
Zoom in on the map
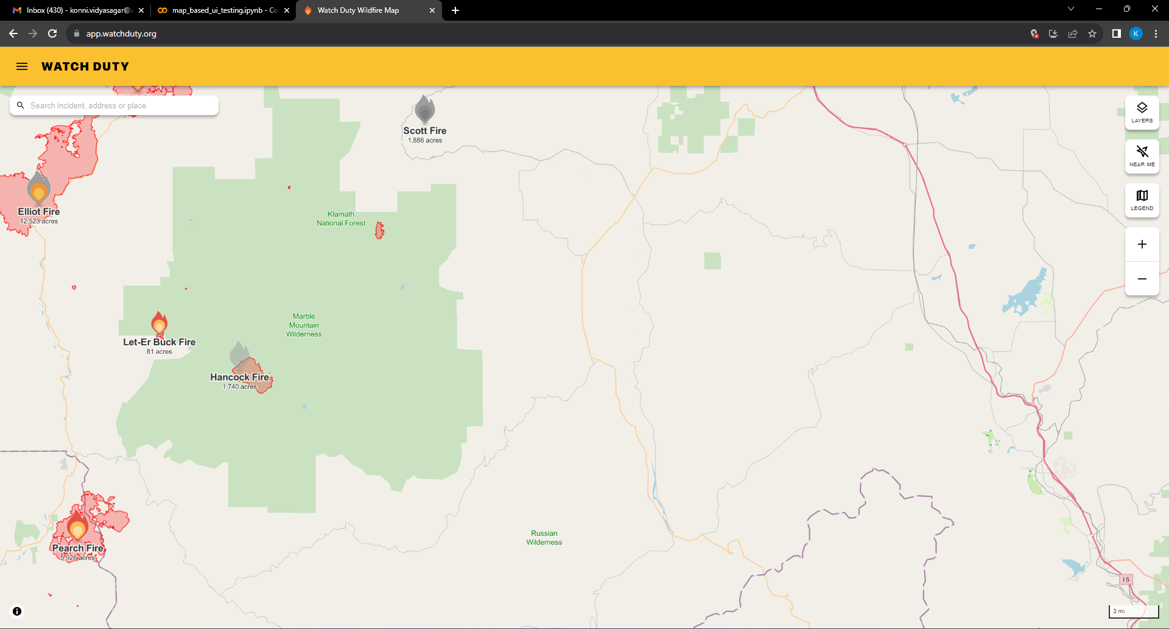1142,244
